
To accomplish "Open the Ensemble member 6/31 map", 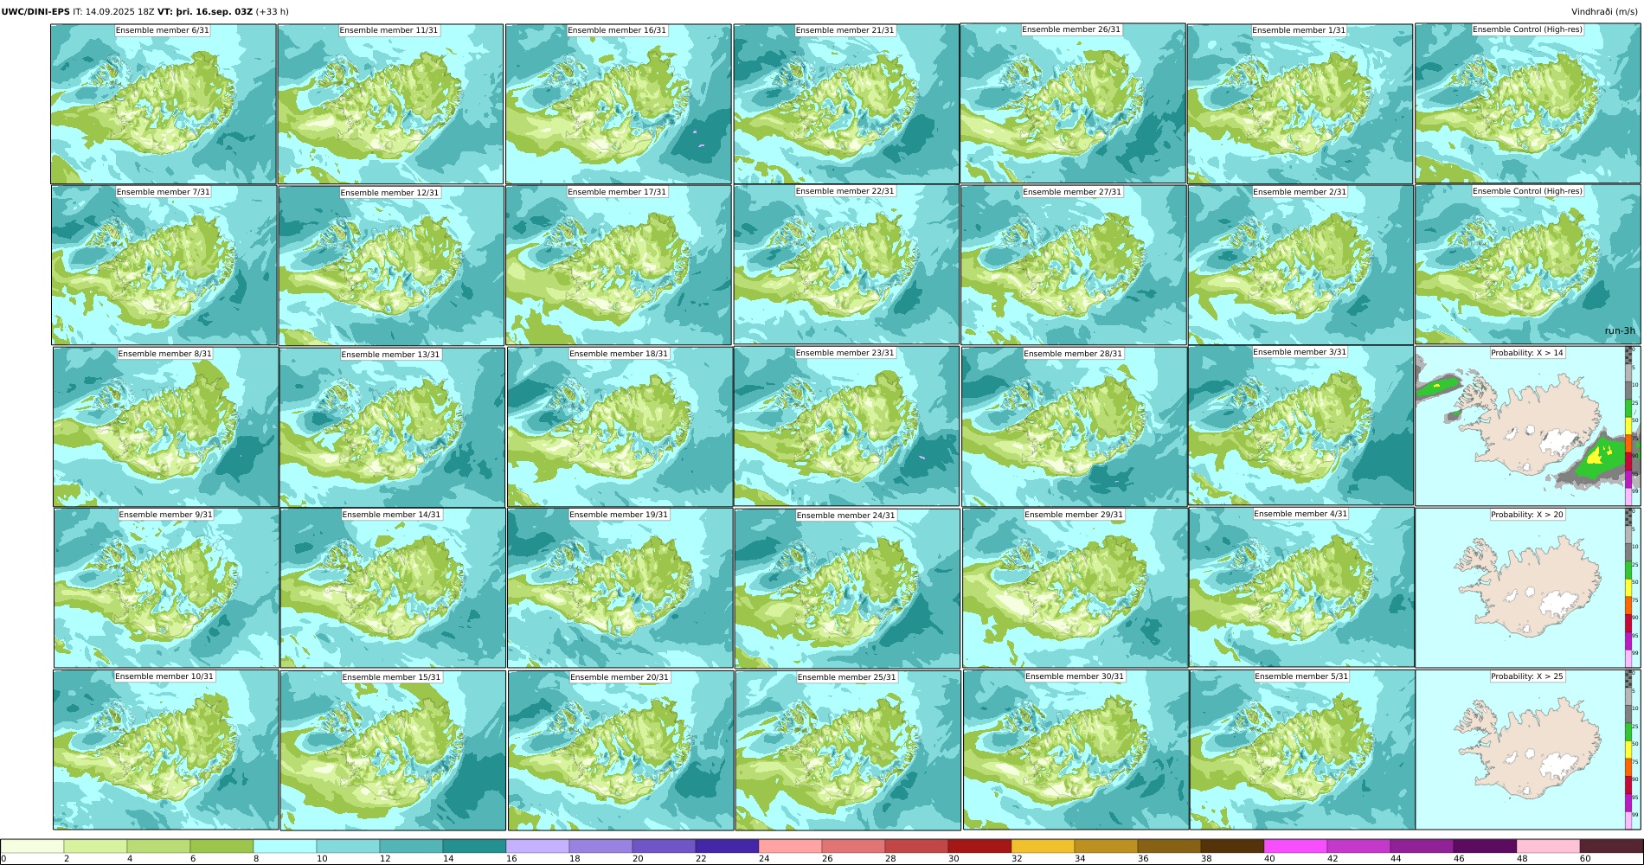I will (163, 104).
